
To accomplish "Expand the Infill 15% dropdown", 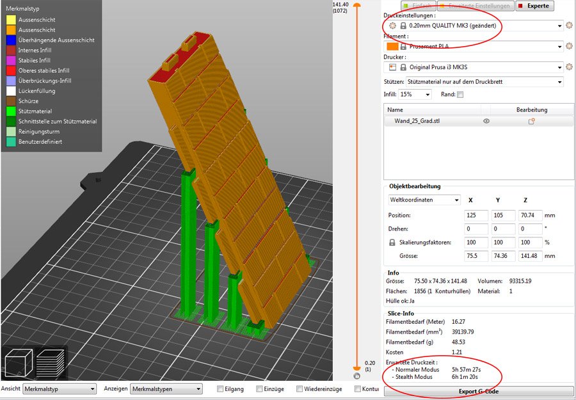I will tap(415, 95).
